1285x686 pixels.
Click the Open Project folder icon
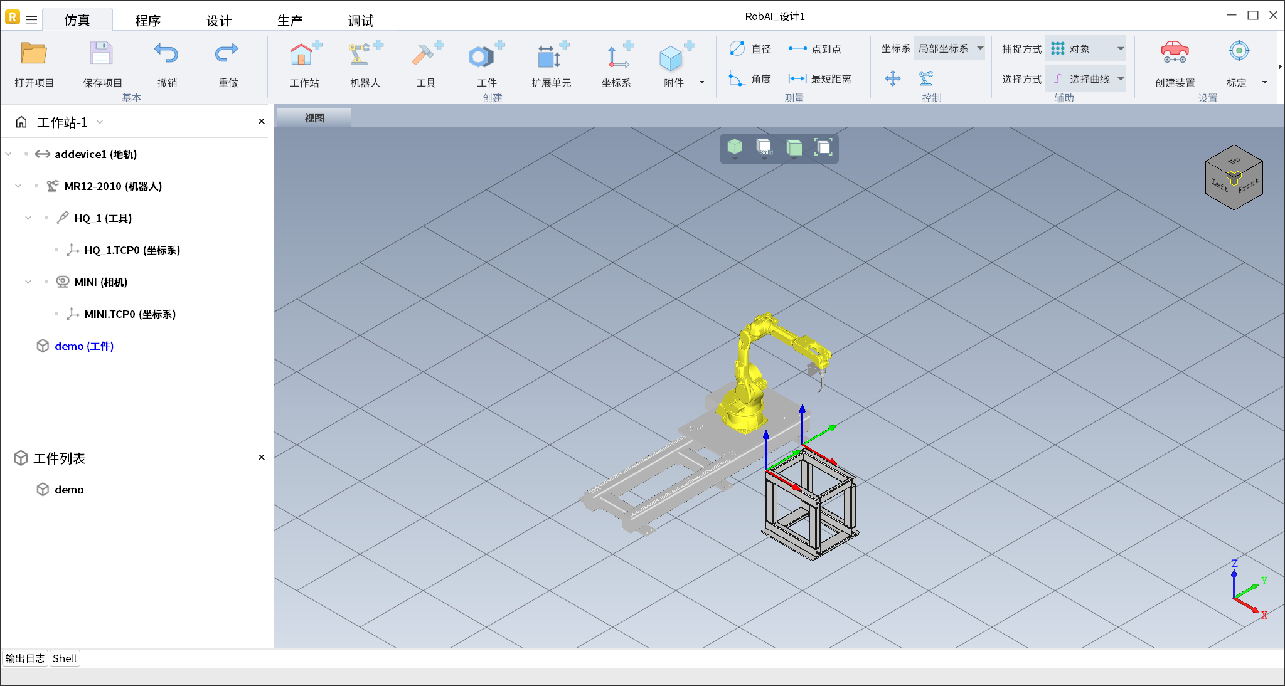click(x=34, y=55)
